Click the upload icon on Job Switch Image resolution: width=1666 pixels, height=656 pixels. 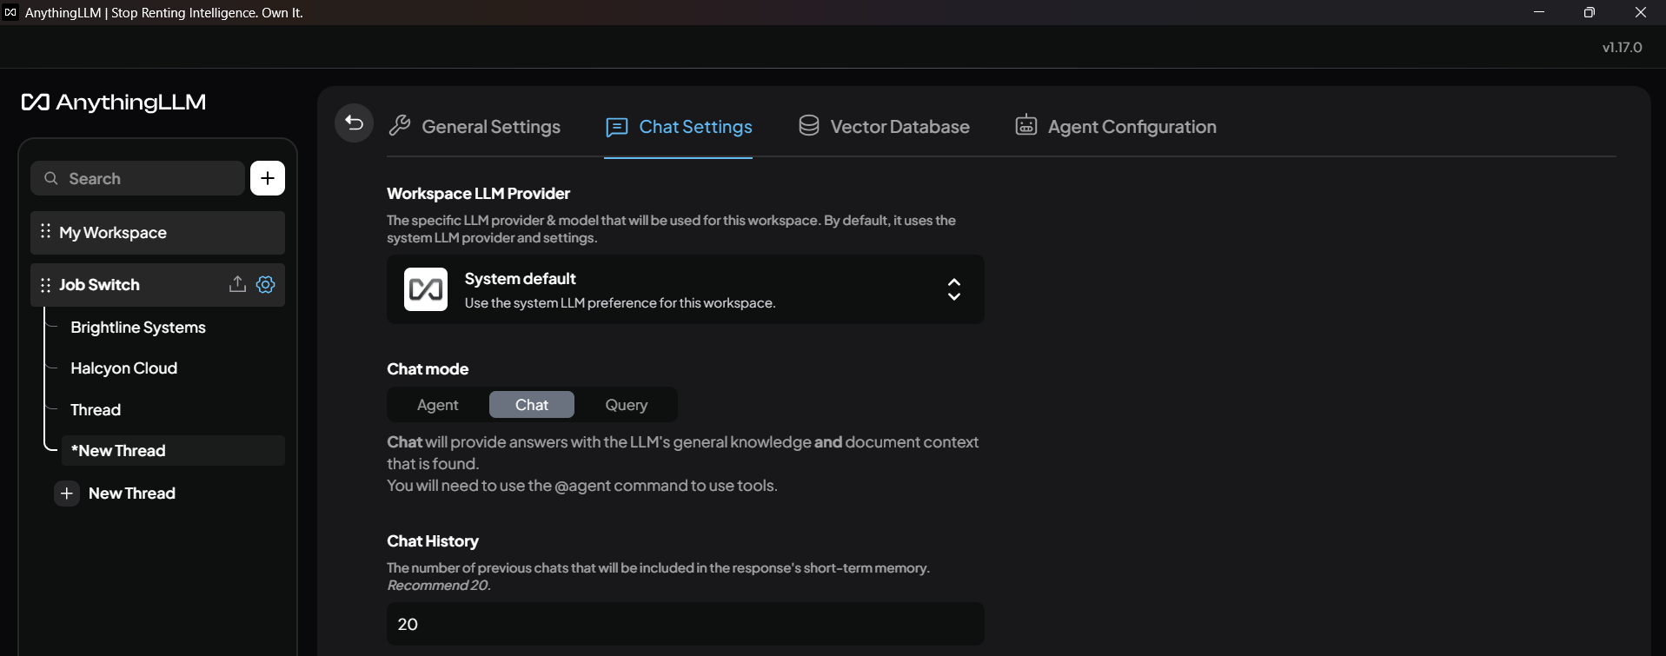pyautogui.click(x=237, y=284)
